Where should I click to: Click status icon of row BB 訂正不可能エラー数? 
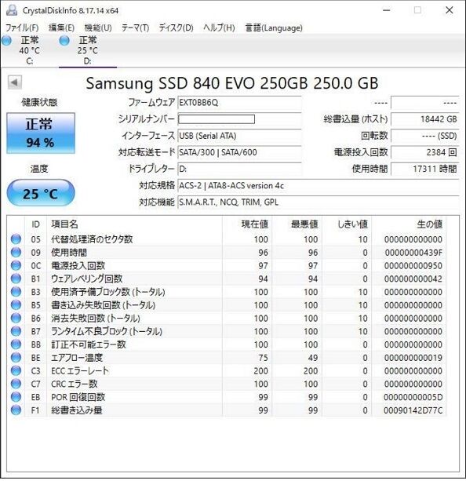click(16, 344)
